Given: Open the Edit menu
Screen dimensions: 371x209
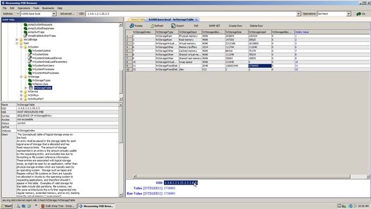Looking at the screenshot, I should point(12,8).
